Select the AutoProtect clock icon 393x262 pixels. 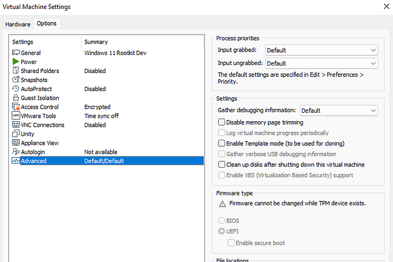pyautogui.click(x=16, y=89)
